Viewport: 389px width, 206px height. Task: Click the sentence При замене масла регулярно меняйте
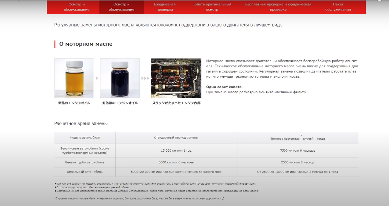(x=256, y=92)
